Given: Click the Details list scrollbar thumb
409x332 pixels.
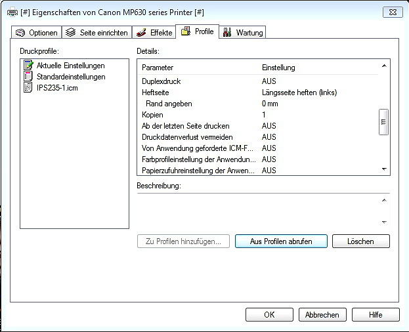Looking at the screenshot, I should pyautogui.click(x=383, y=122).
